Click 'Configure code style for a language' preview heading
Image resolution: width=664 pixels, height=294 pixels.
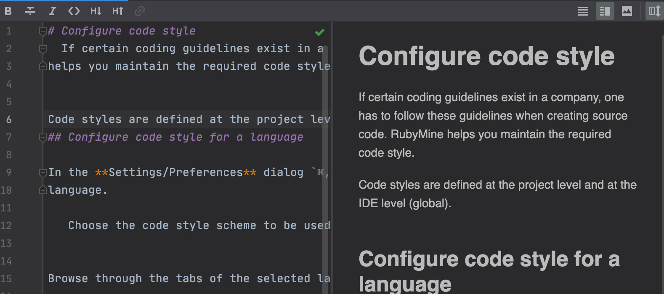pyautogui.click(x=489, y=272)
